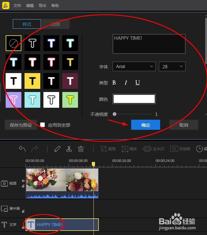Delete the selected clip with trash icon

[x=81, y=149]
